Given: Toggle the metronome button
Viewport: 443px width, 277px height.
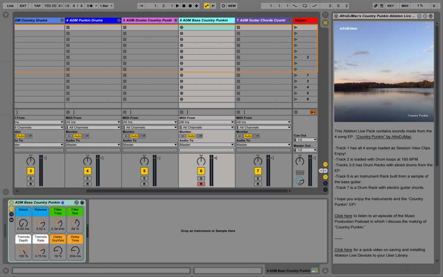Looking at the screenshot, I should coord(89,6).
